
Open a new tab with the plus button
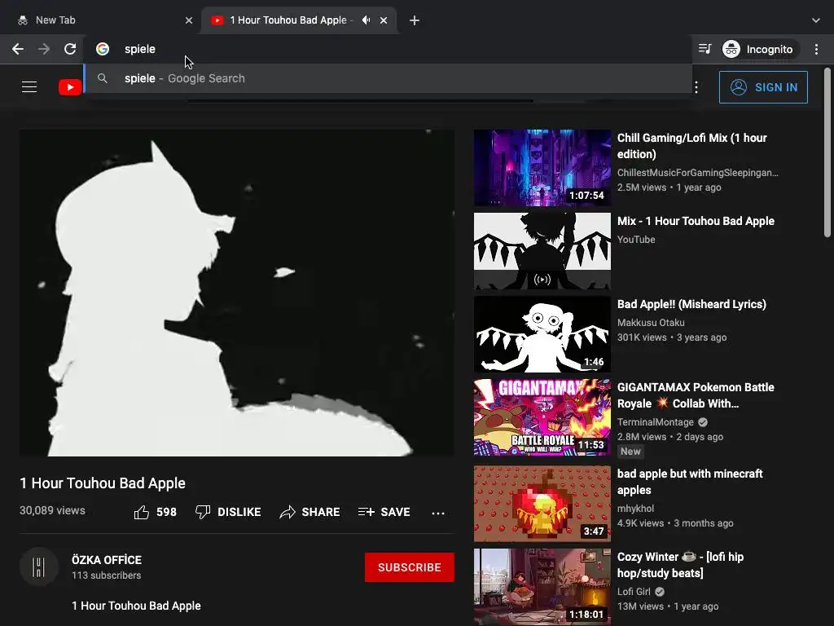(x=415, y=20)
